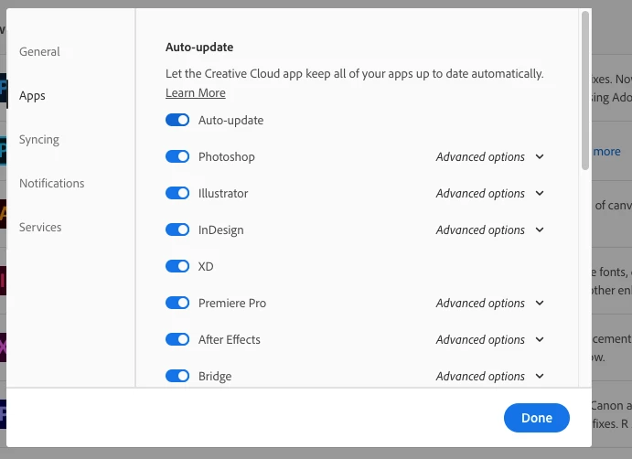Turn off Bridge auto-update

click(177, 376)
